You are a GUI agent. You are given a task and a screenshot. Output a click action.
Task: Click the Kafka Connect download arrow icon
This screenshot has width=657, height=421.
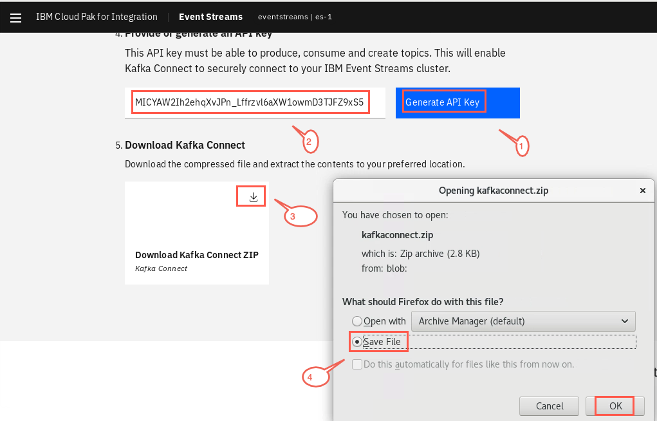[x=253, y=197]
